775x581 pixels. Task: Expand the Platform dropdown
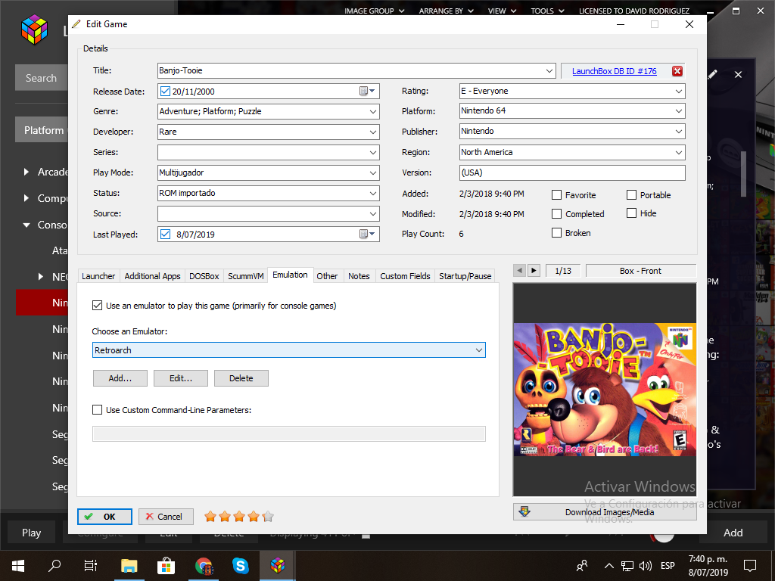tap(679, 111)
